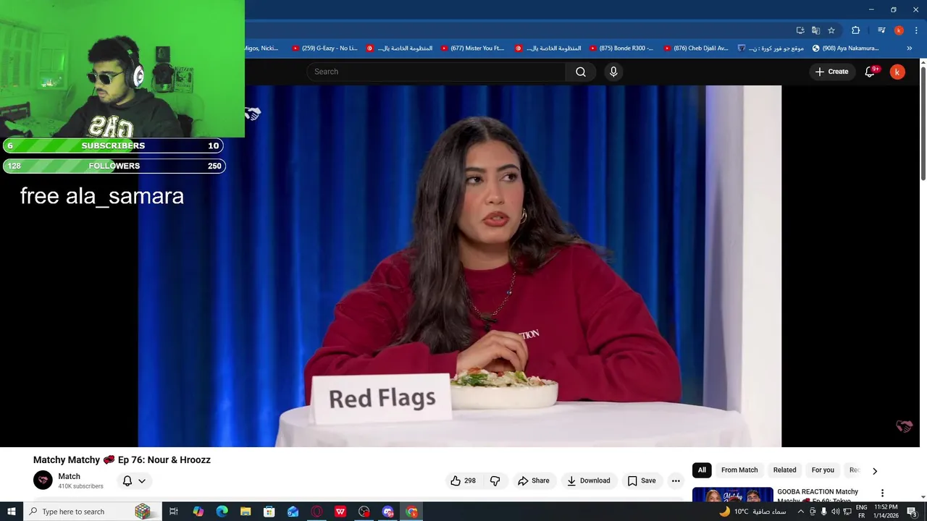The width and height of the screenshot is (927, 521).
Task: Select the For you filter chip
Action: [823, 470]
